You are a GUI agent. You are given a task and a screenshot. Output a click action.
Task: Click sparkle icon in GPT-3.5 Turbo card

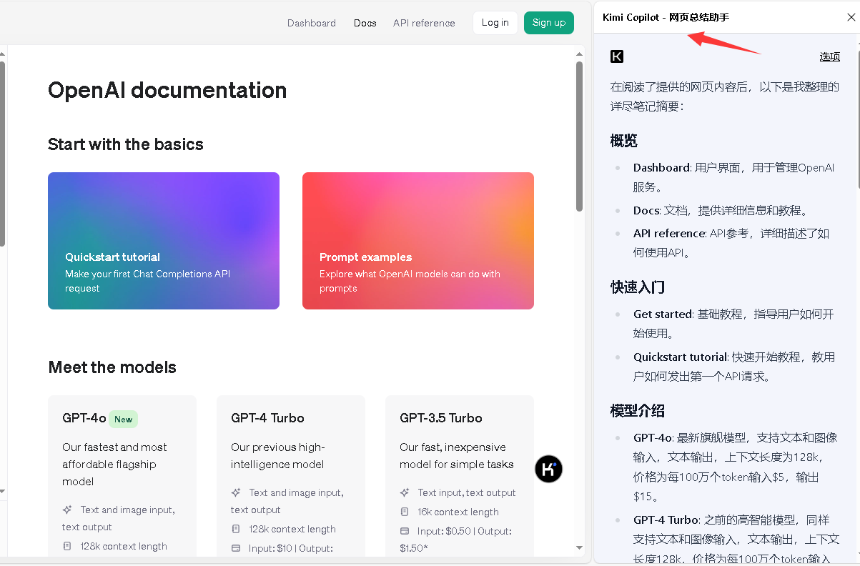[405, 492]
